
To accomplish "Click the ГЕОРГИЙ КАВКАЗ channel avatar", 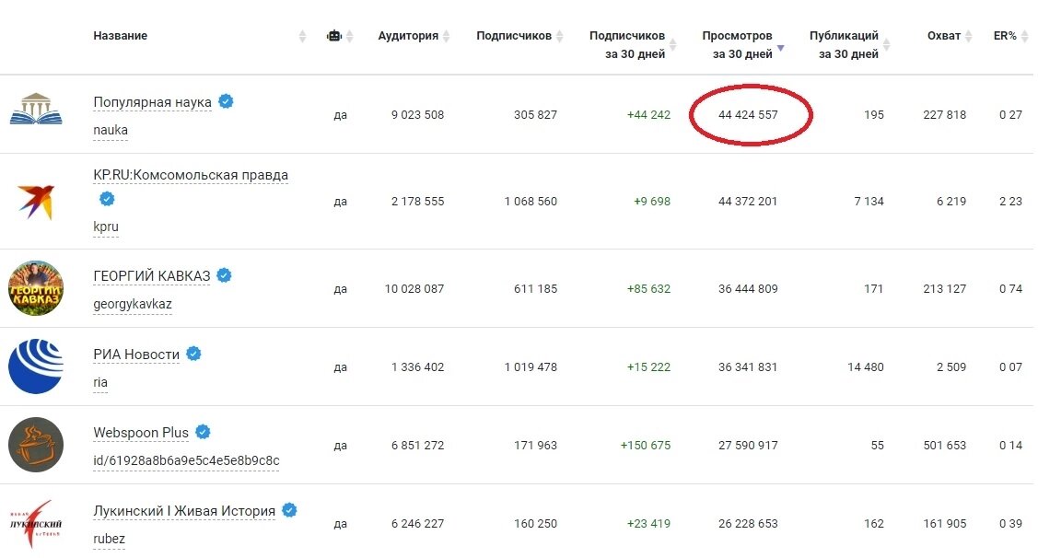I will click(36, 287).
